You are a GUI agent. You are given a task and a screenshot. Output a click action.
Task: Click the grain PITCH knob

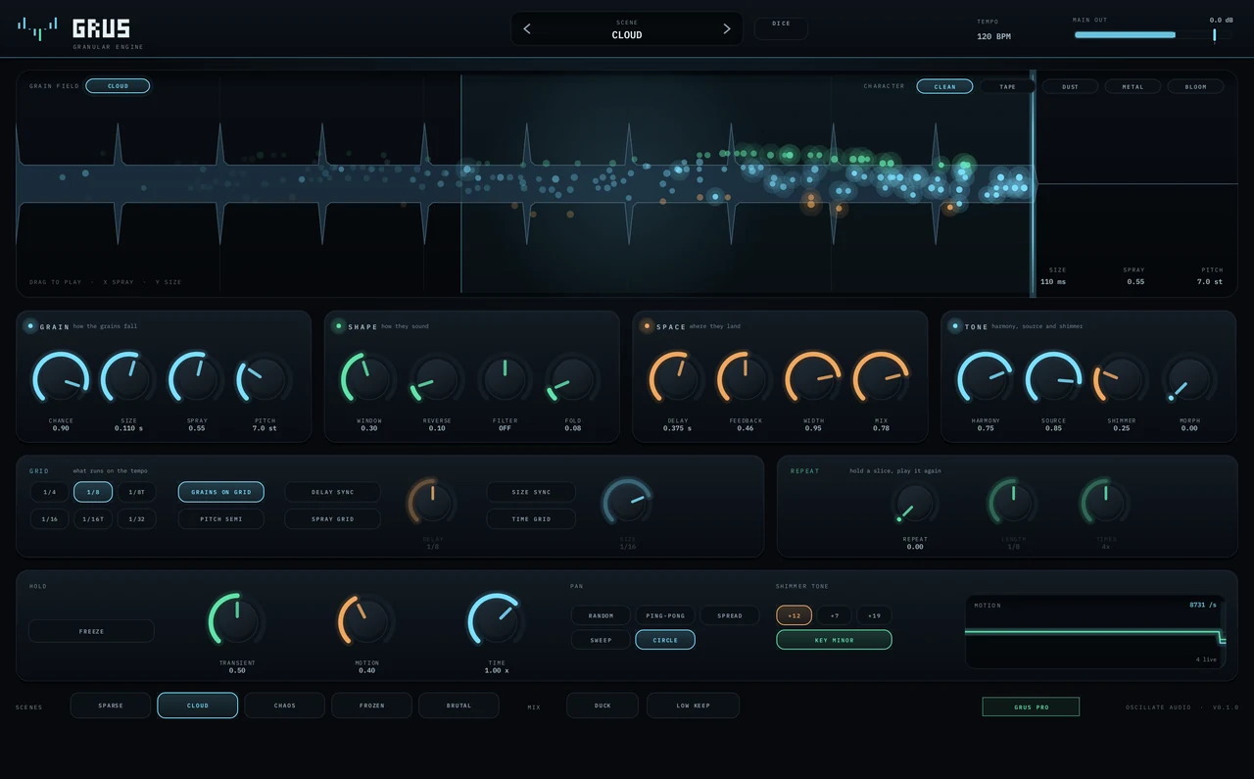point(265,379)
